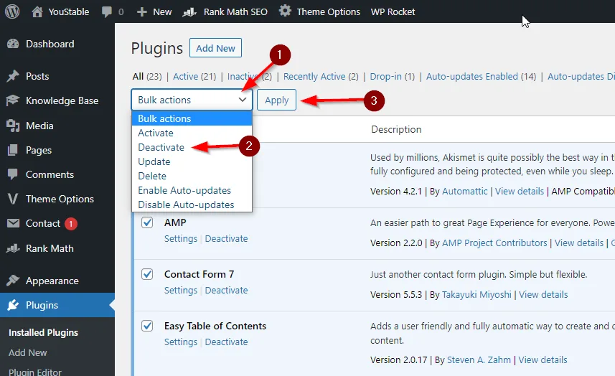Click the Pages icon in sidebar

point(12,150)
